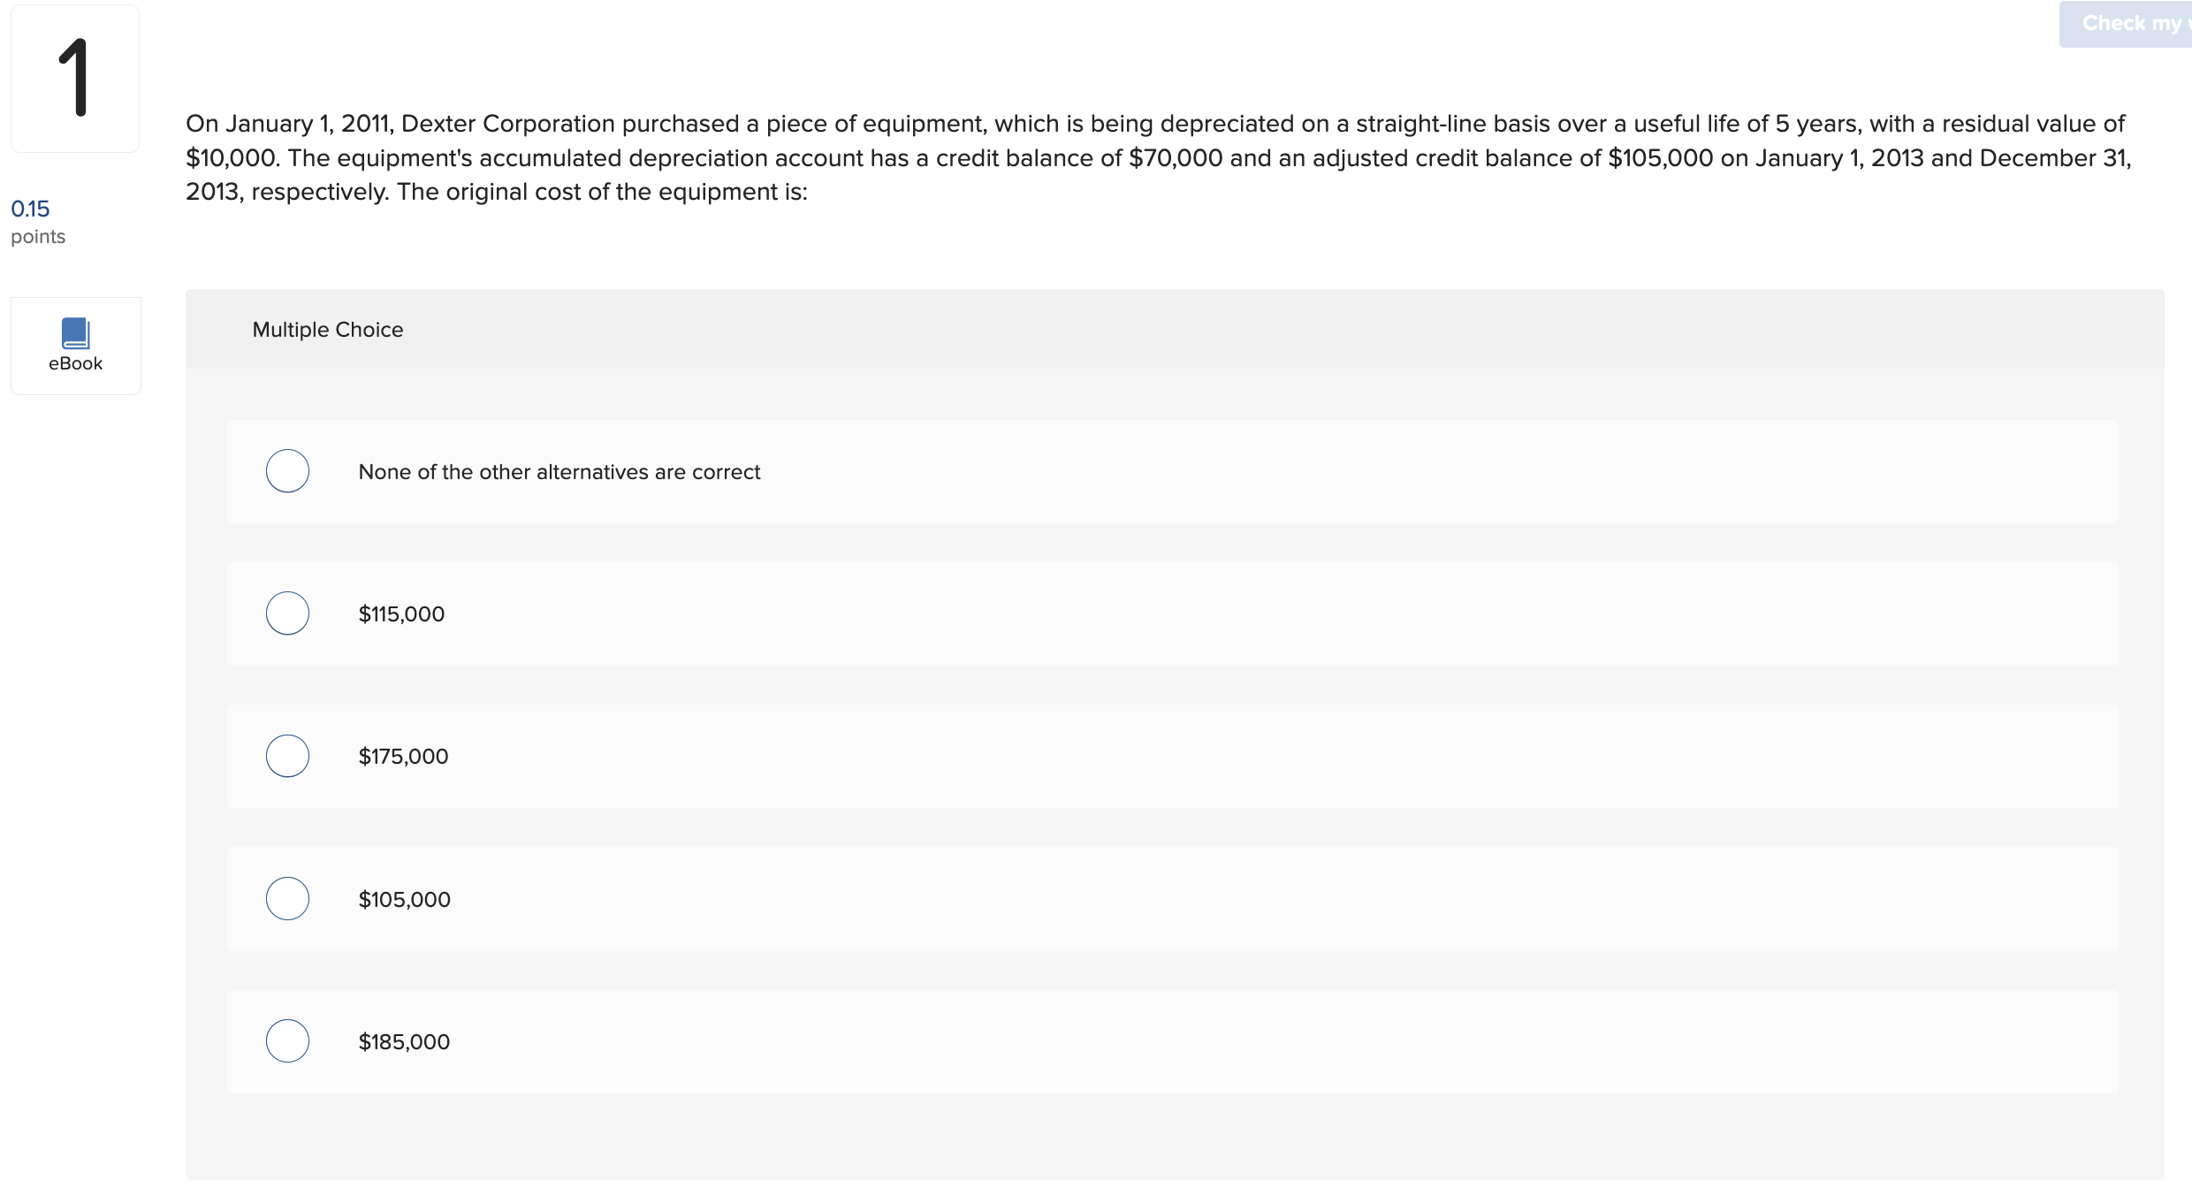
Task: Select the $105,000 answer radio button
Action: pos(286,898)
